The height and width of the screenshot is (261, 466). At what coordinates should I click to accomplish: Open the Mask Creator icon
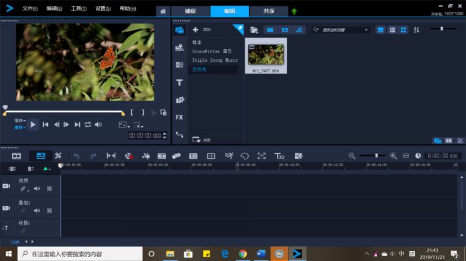(244, 155)
